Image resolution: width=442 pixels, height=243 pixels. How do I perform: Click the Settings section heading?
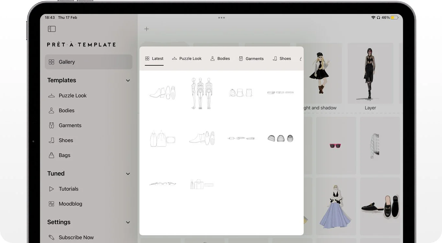pyautogui.click(x=59, y=222)
